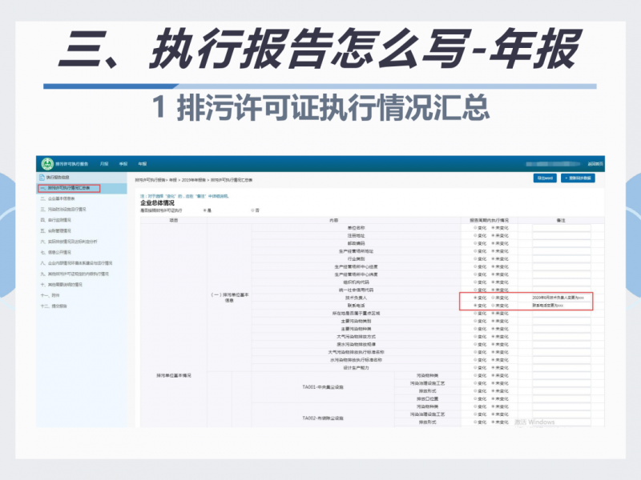Click the 备注 field for 单位名称 row
This screenshot has height=480, width=641.
tap(562, 228)
